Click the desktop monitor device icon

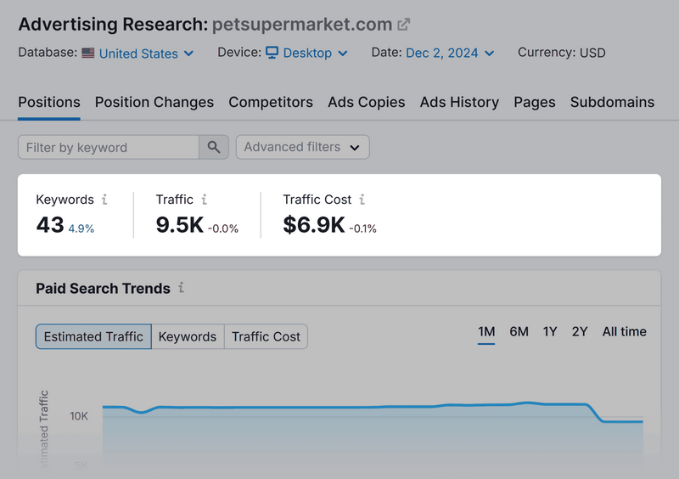point(272,53)
